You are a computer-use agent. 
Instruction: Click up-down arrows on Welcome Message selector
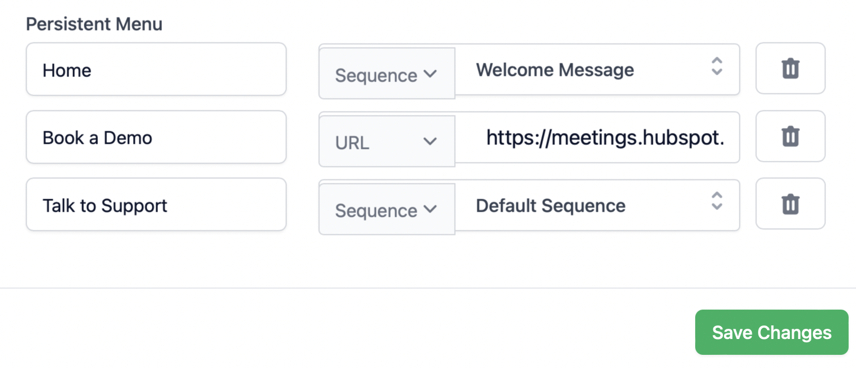(717, 66)
